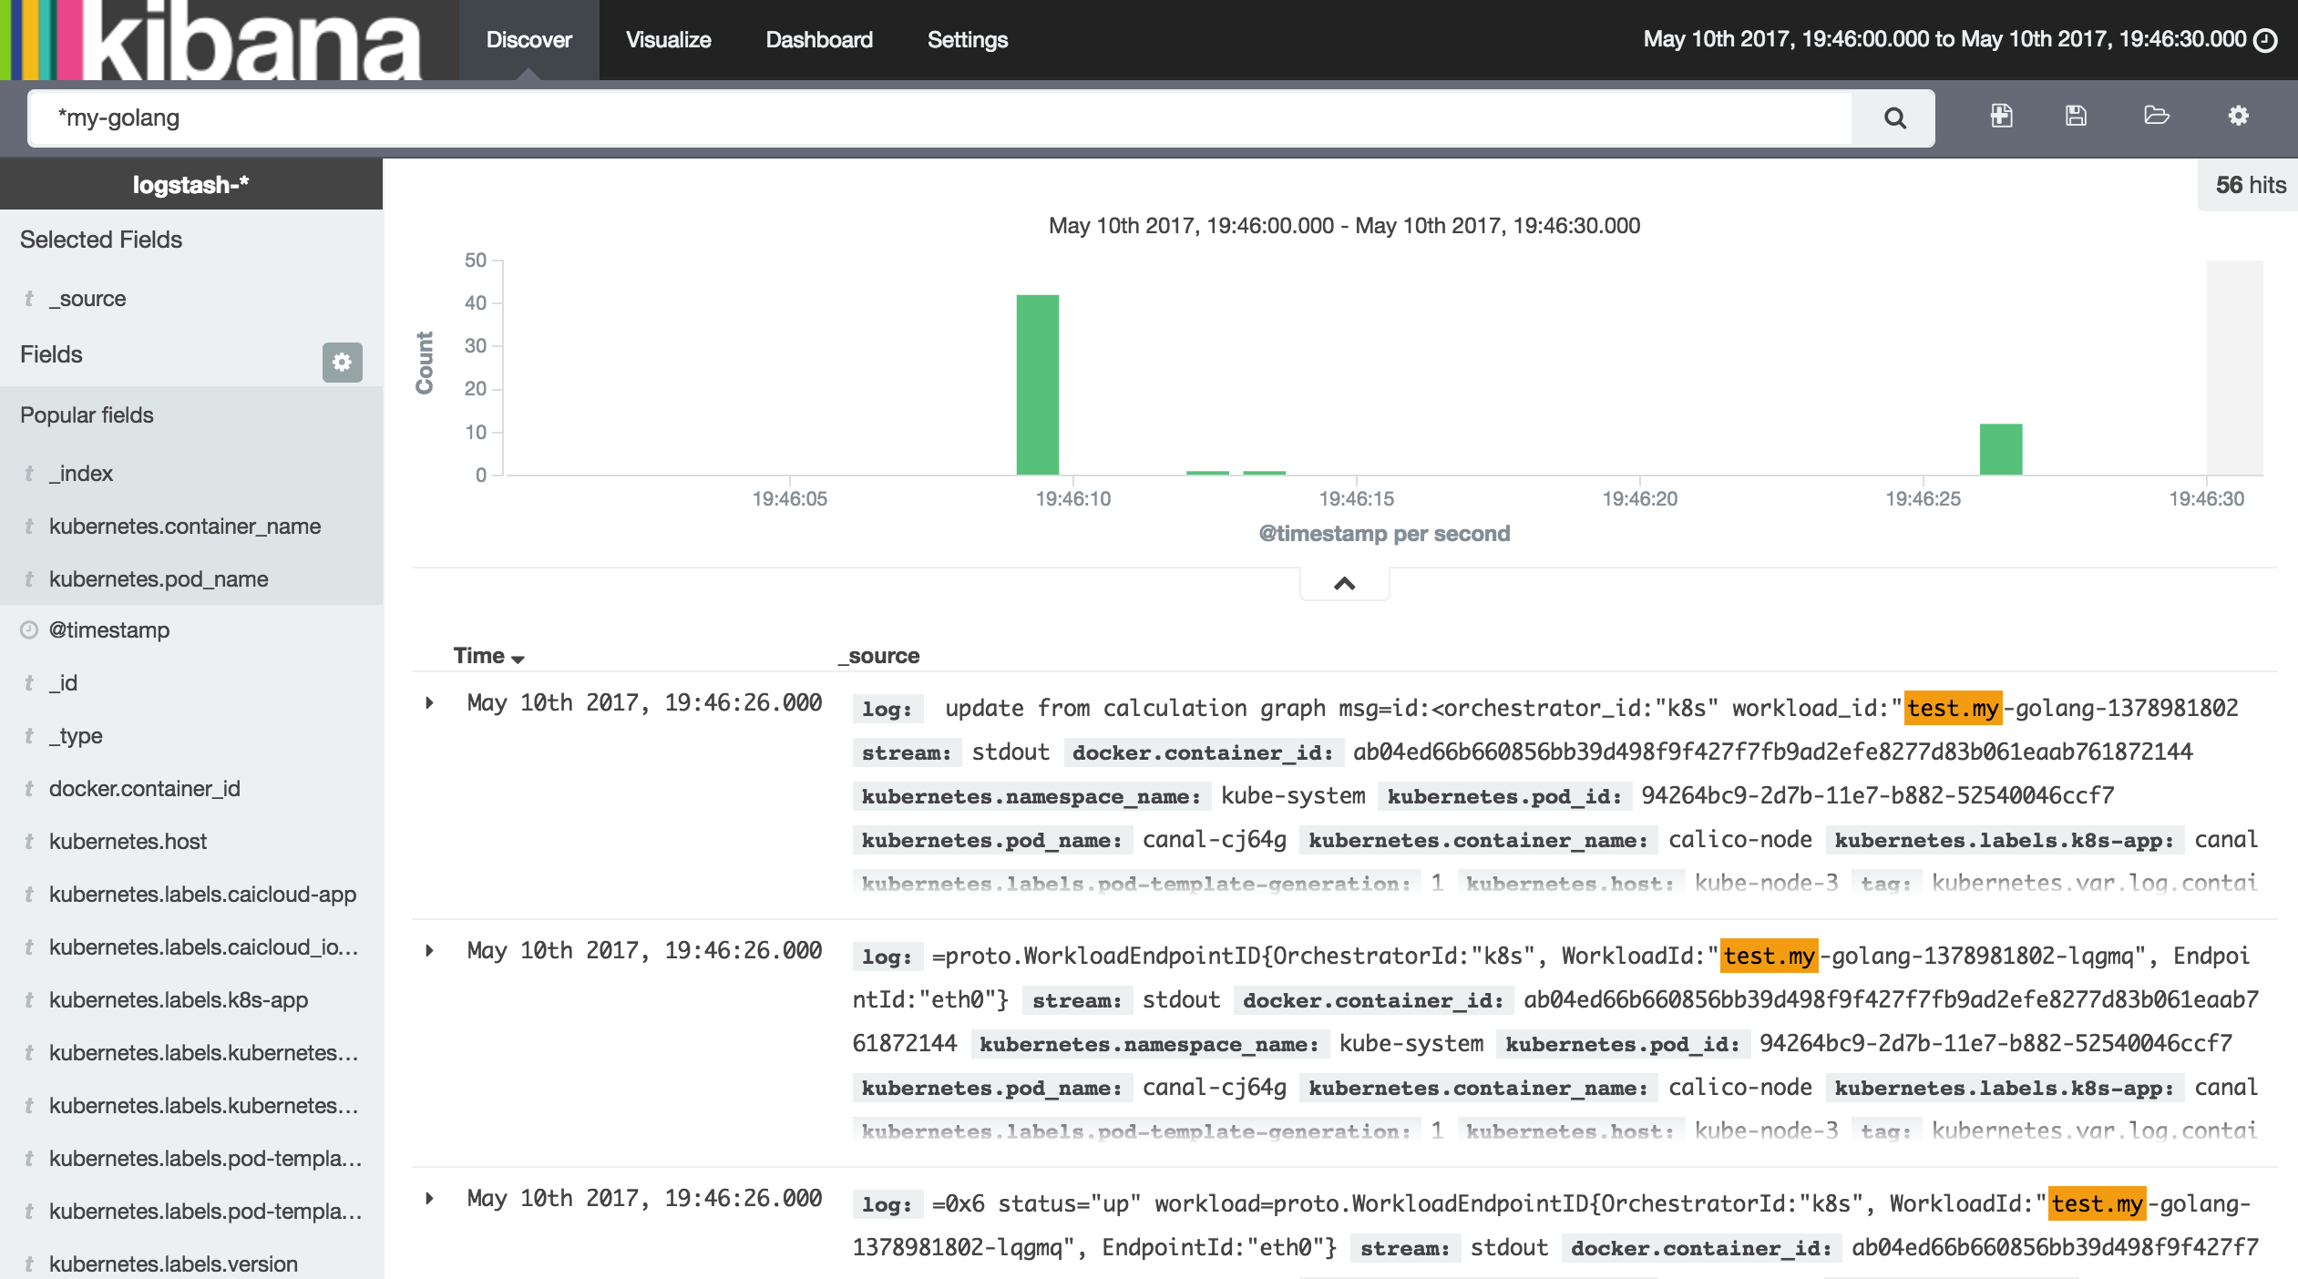The height and width of the screenshot is (1279, 2298).
Task: Click the search magnifier button
Action: point(1894,118)
